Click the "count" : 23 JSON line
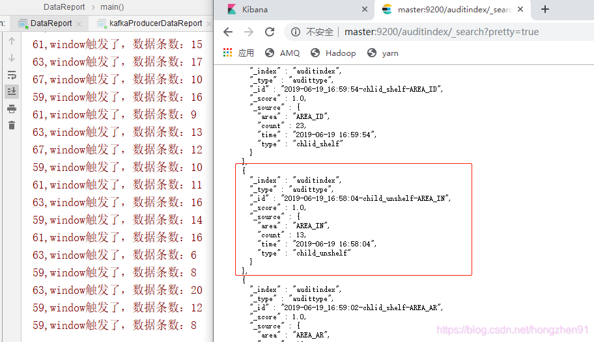Image resolution: width=594 pixels, height=342 pixels. click(281, 125)
